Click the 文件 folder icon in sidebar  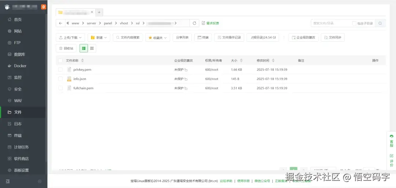(10, 112)
